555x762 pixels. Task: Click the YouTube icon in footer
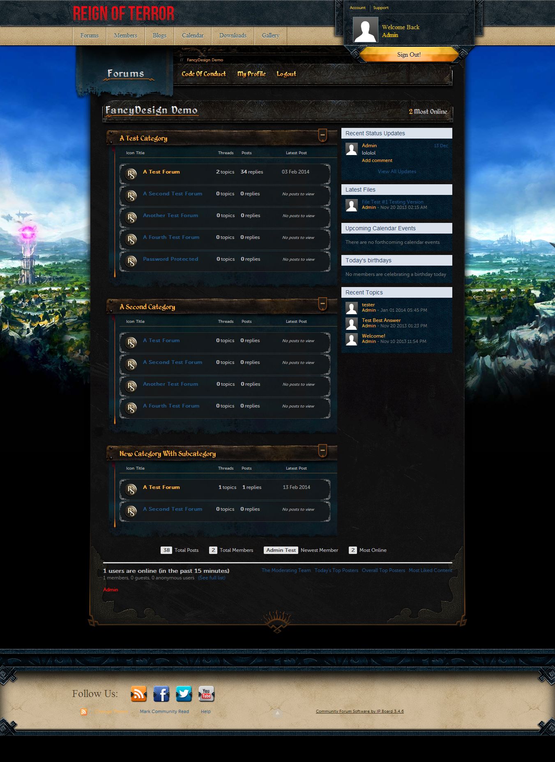(x=206, y=694)
